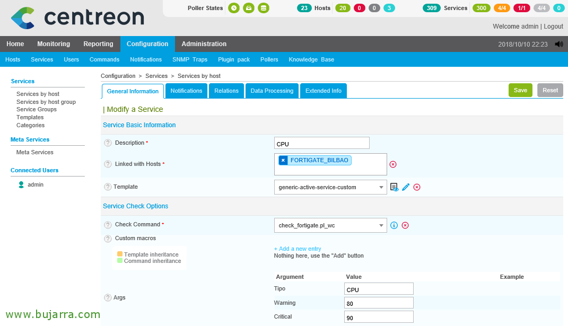Open help for the Description field

point(108,143)
